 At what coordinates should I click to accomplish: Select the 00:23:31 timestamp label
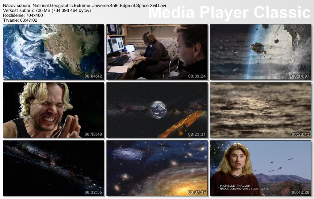pyautogui.click(x=197, y=134)
